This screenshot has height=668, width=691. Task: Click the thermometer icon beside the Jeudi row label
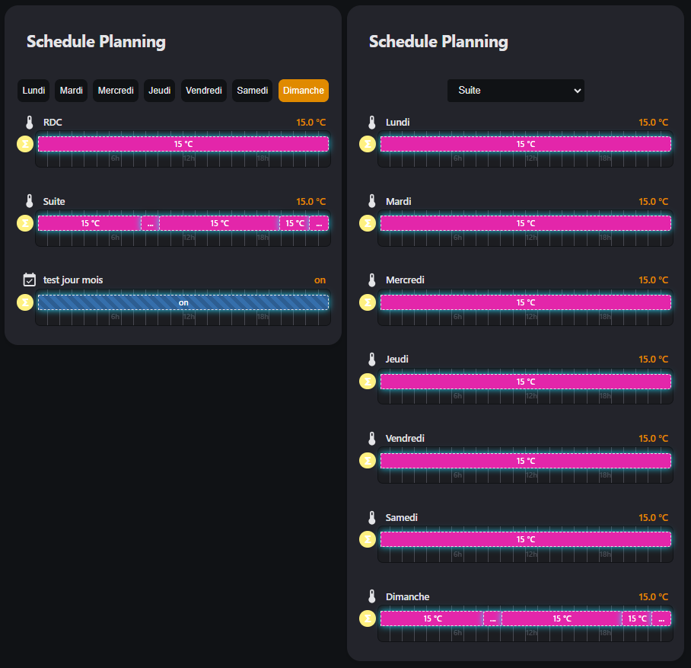click(372, 360)
